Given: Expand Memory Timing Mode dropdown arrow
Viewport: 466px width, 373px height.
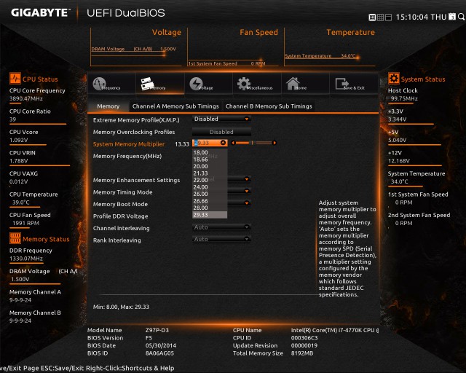Looking at the screenshot, I should (246, 191).
